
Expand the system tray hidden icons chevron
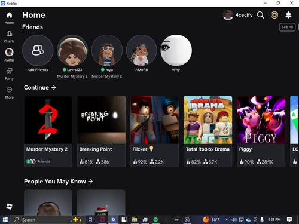tap(227, 220)
